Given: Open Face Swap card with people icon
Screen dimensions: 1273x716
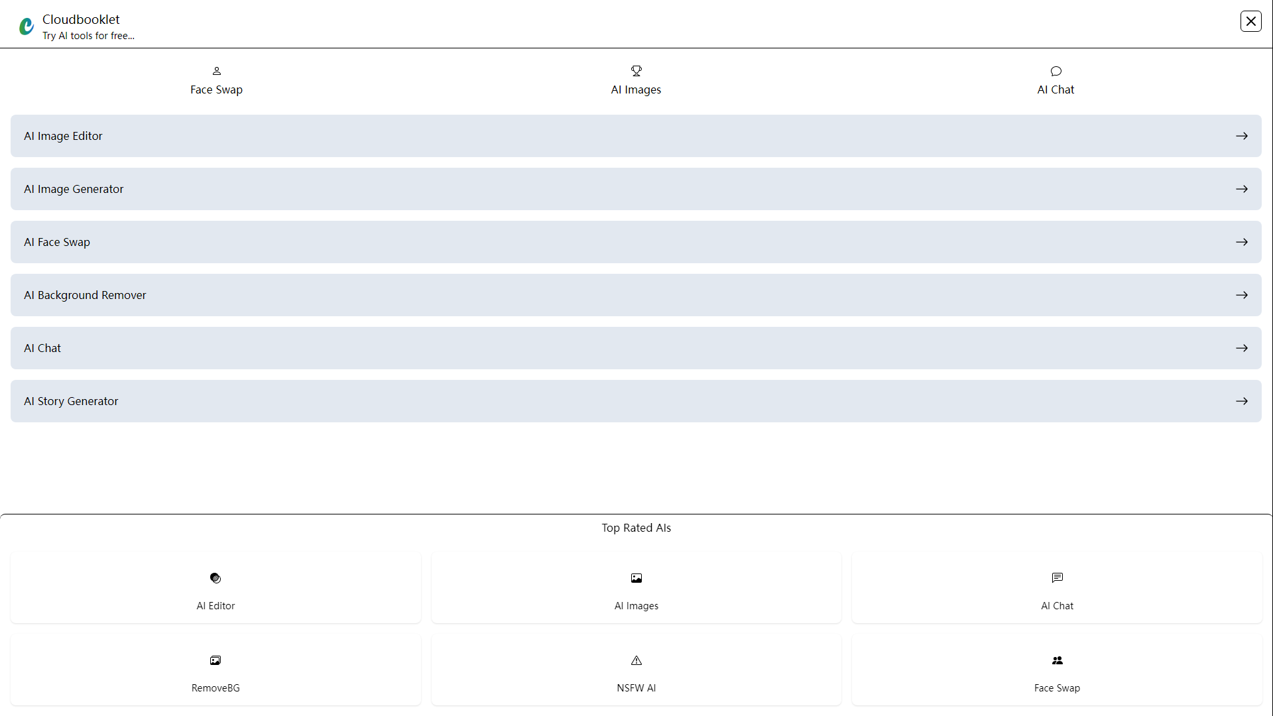Looking at the screenshot, I should [x=1057, y=670].
